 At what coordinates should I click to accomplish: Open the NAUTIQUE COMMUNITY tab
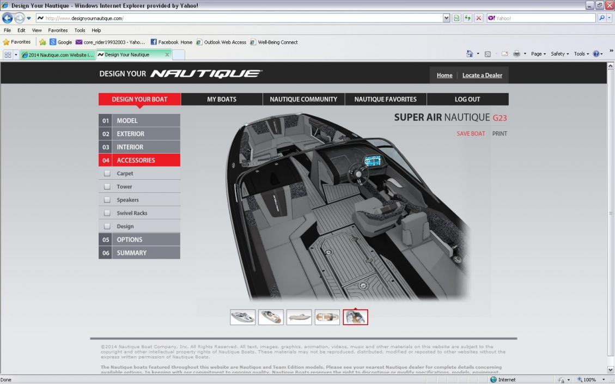click(x=303, y=99)
